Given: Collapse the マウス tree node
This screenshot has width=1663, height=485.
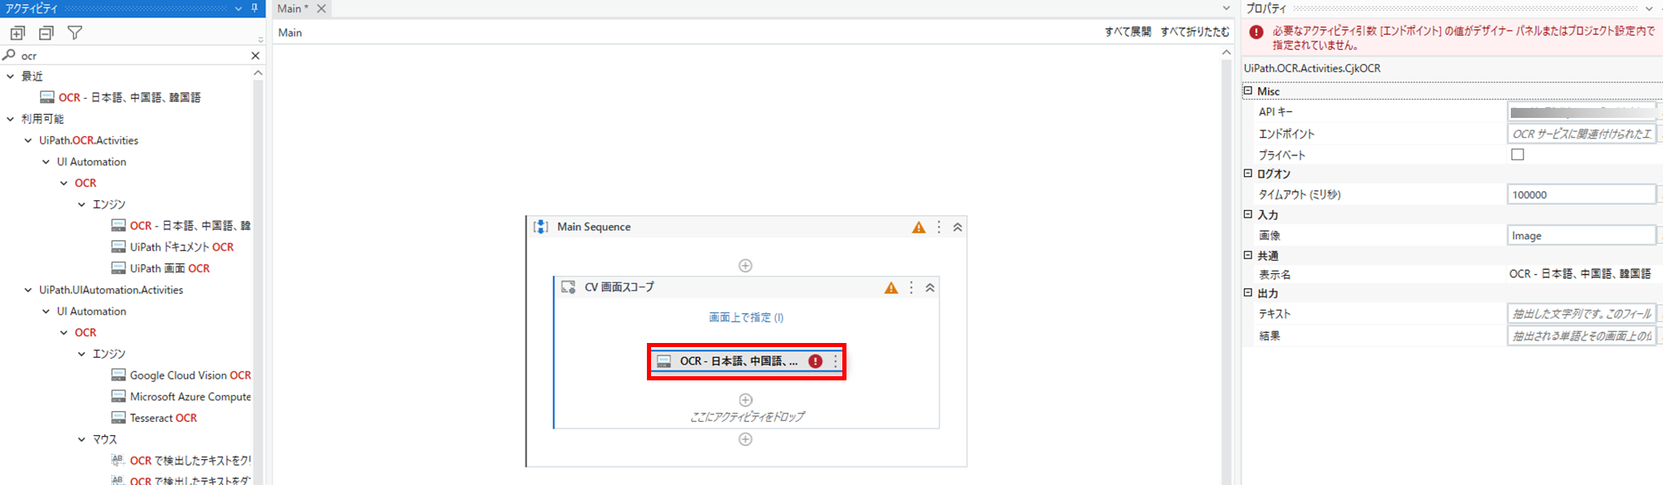Looking at the screenshot, I should pyautogui.click(x=81, y=439).
